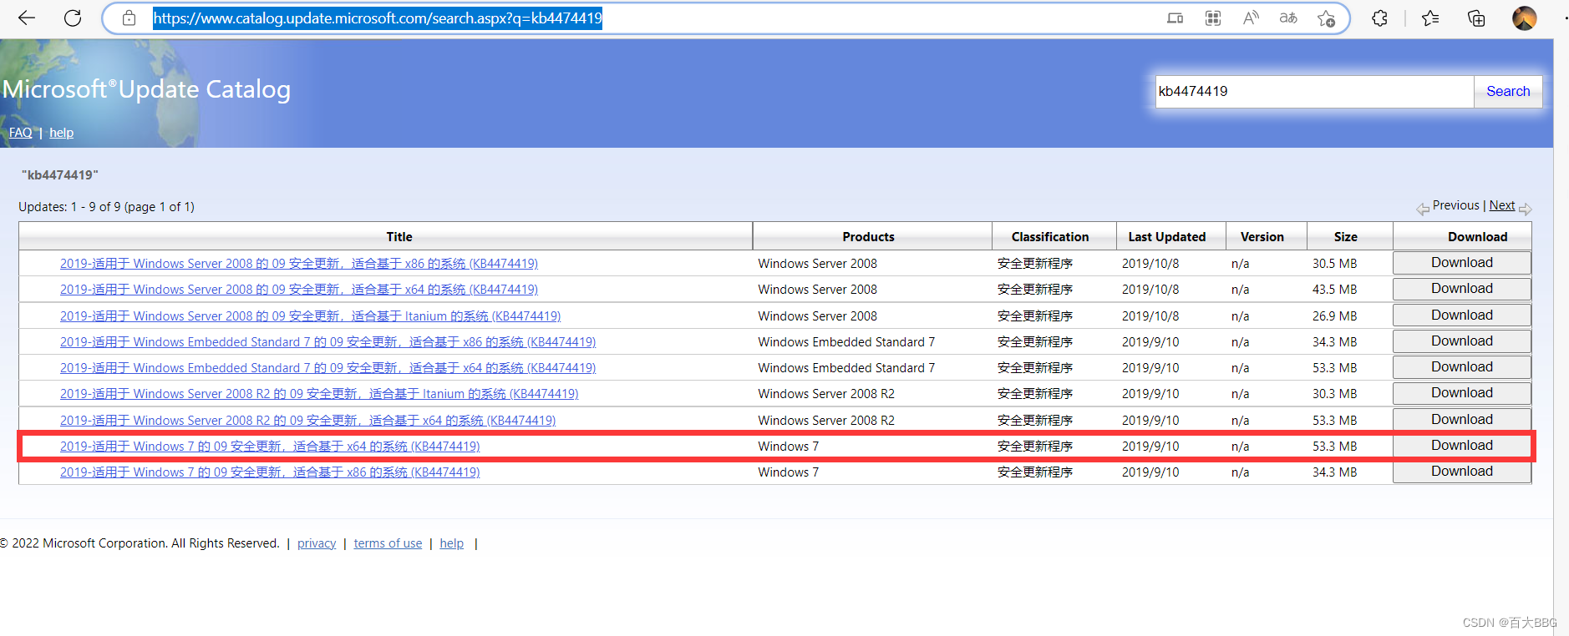
Task: Open the QR code / collections grid icon
Action: coord(1213,18)
